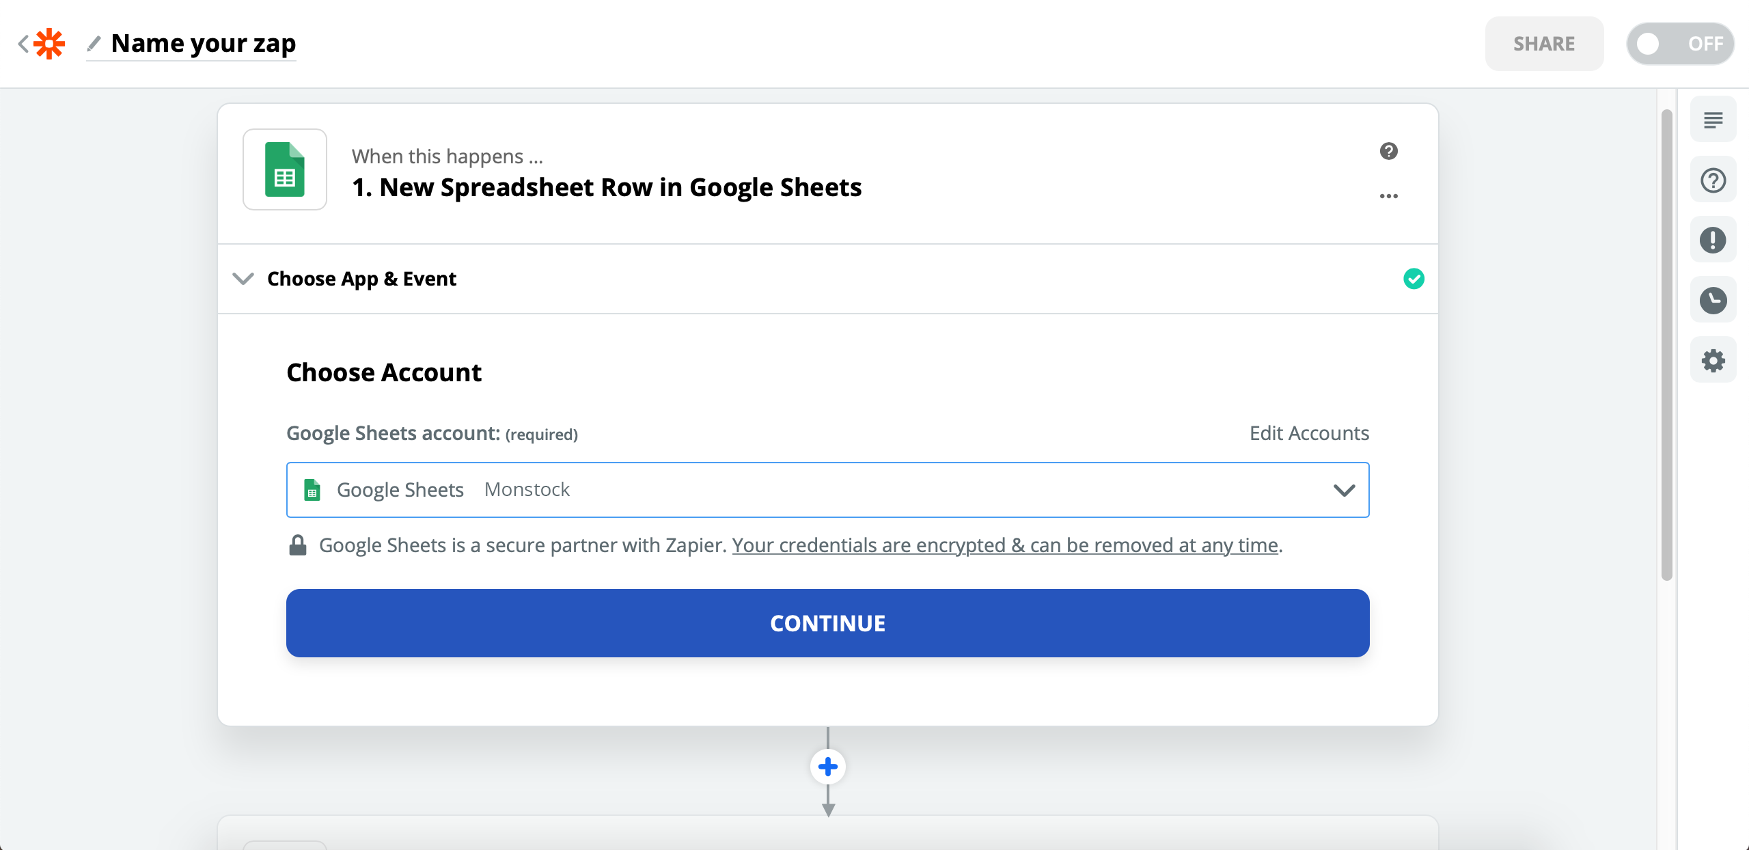1749x850 pixels.
Task: Open the credentials encrypted link
Action: pos(1005,545)
